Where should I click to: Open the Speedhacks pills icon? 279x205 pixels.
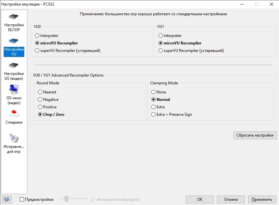14,114
